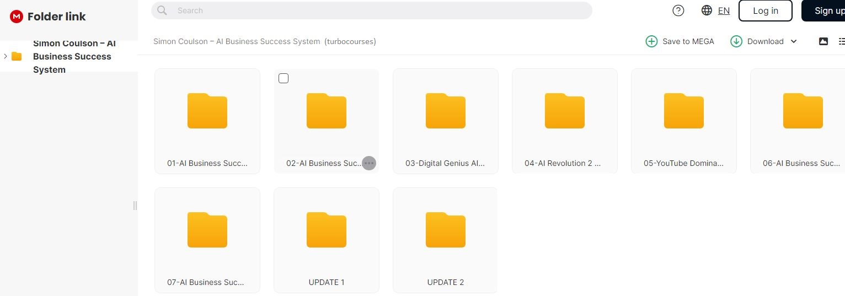Expand the Simon Coulson folder tree
This screenshot has width=845, height=296.
(x=6, y=56)
